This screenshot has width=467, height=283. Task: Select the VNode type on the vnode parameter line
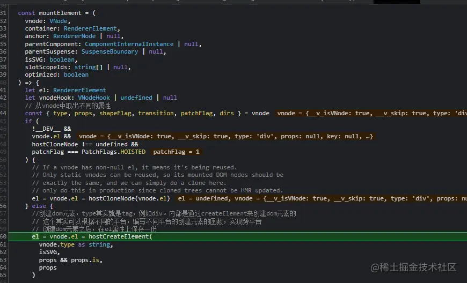pos(59,21)
